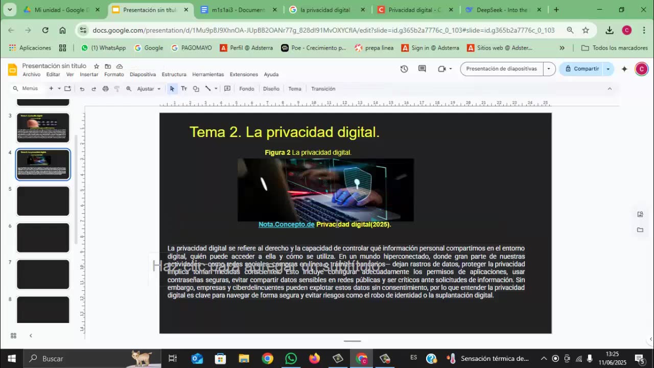654x368 pixels.
Task: Open the shape insert tool
Action: [x=196, y=88]
